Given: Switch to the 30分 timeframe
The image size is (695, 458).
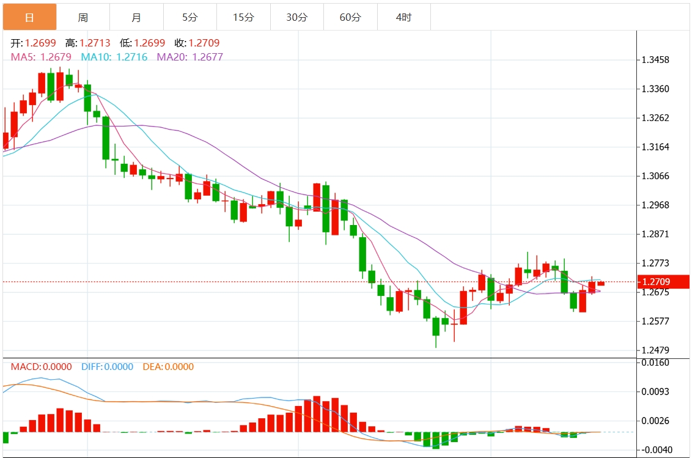Looking at the screenshot, I should [x=296, y=17].
